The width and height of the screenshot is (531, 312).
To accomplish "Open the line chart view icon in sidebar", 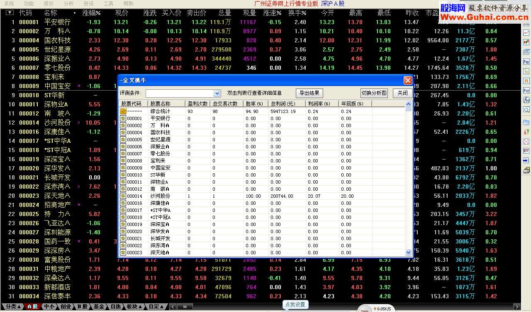I will pyautogui.click(x=526, y=33).
